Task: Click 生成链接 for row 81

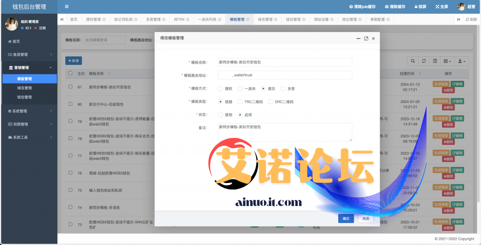Action: (441, 84)
